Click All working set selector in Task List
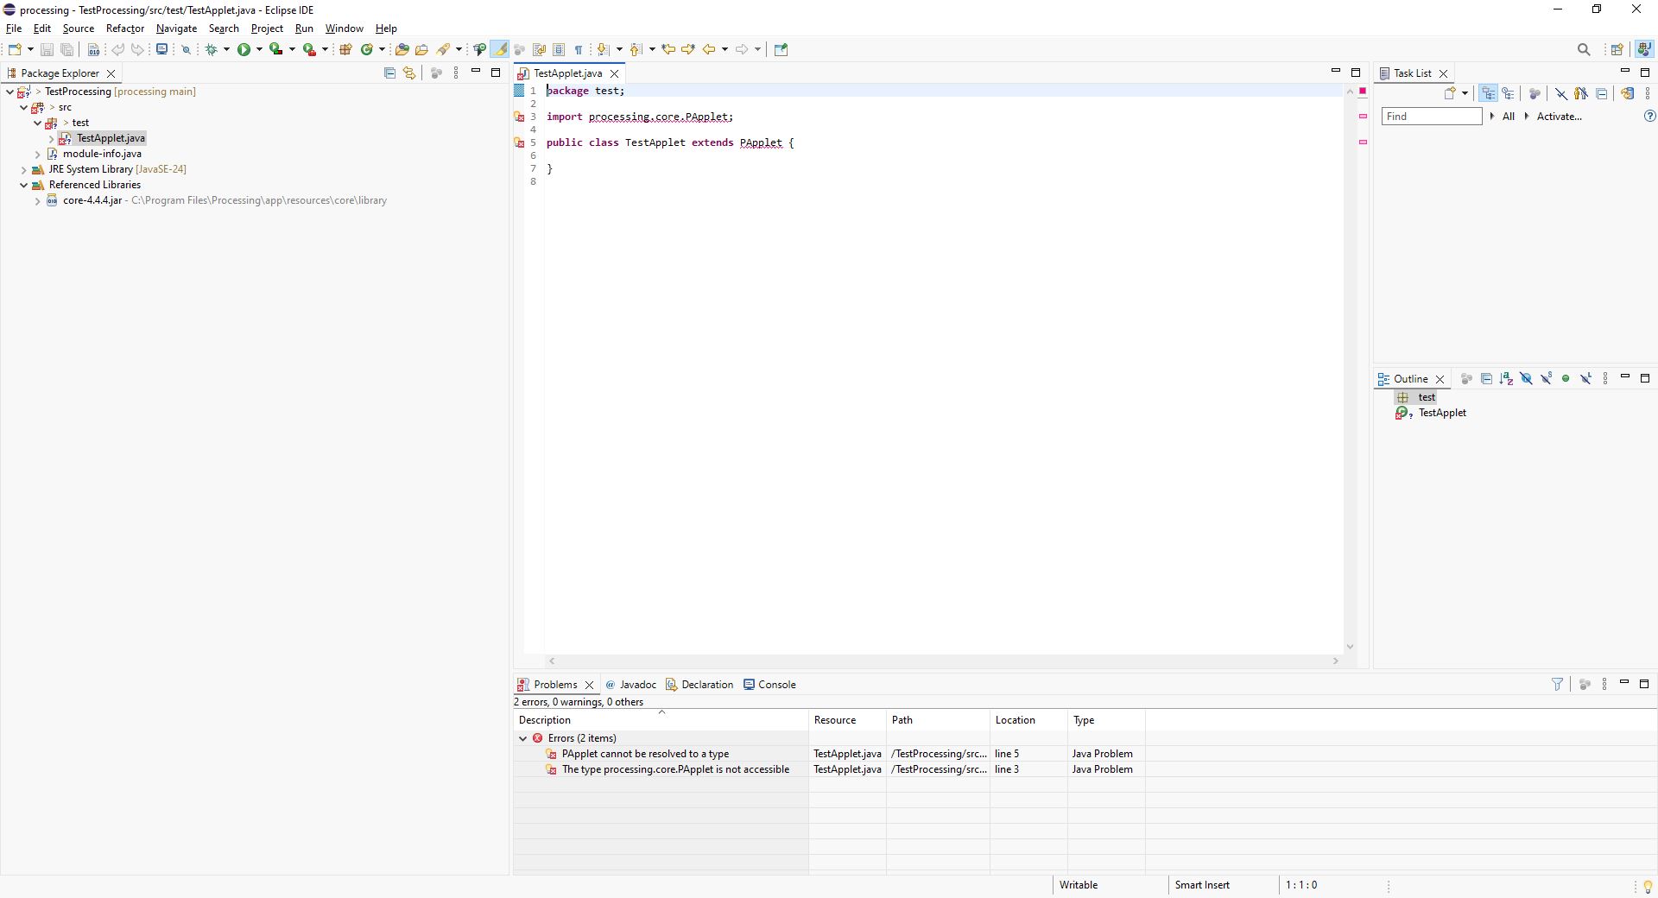 1509,117
